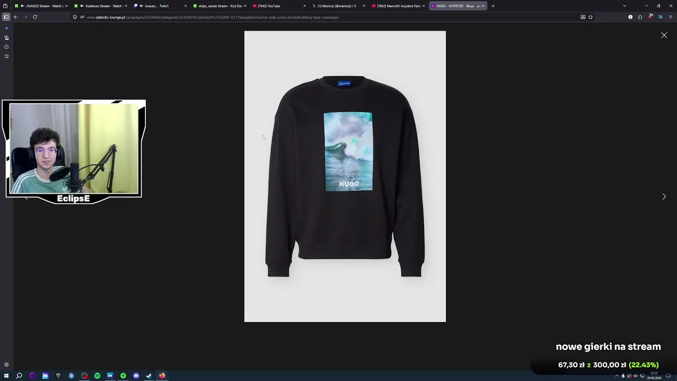Go back to the previous page
The width and height of the screenshot is (677, 381).
(x=16, y=17)
